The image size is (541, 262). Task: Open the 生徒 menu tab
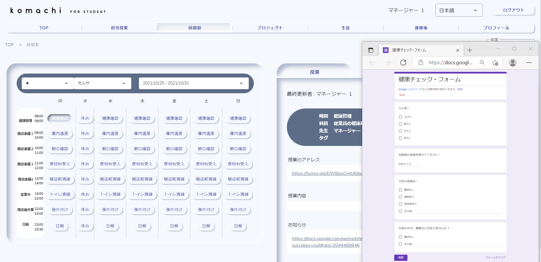[x=346, y=28]
